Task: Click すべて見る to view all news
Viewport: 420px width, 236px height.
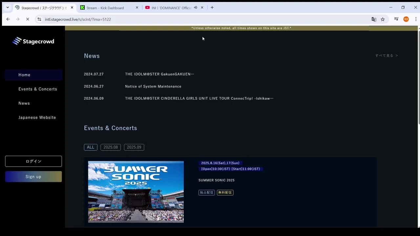Action: (x=387, y=56)
